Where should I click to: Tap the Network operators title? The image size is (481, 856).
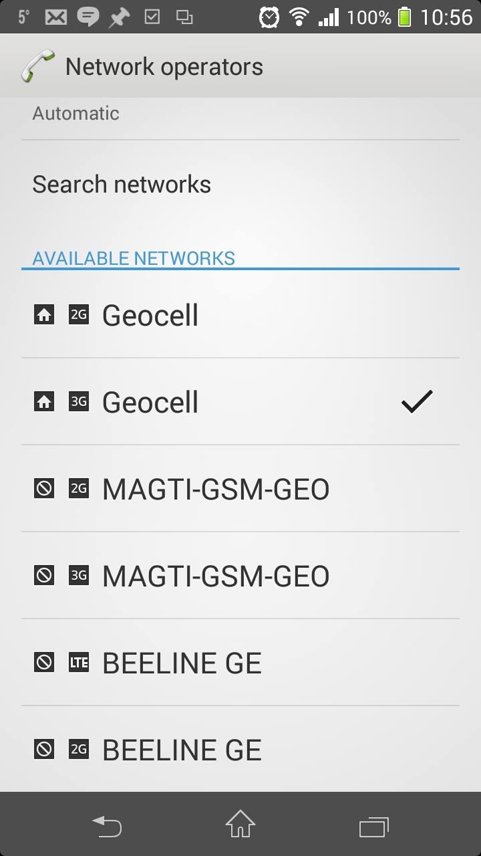[164, 67]
